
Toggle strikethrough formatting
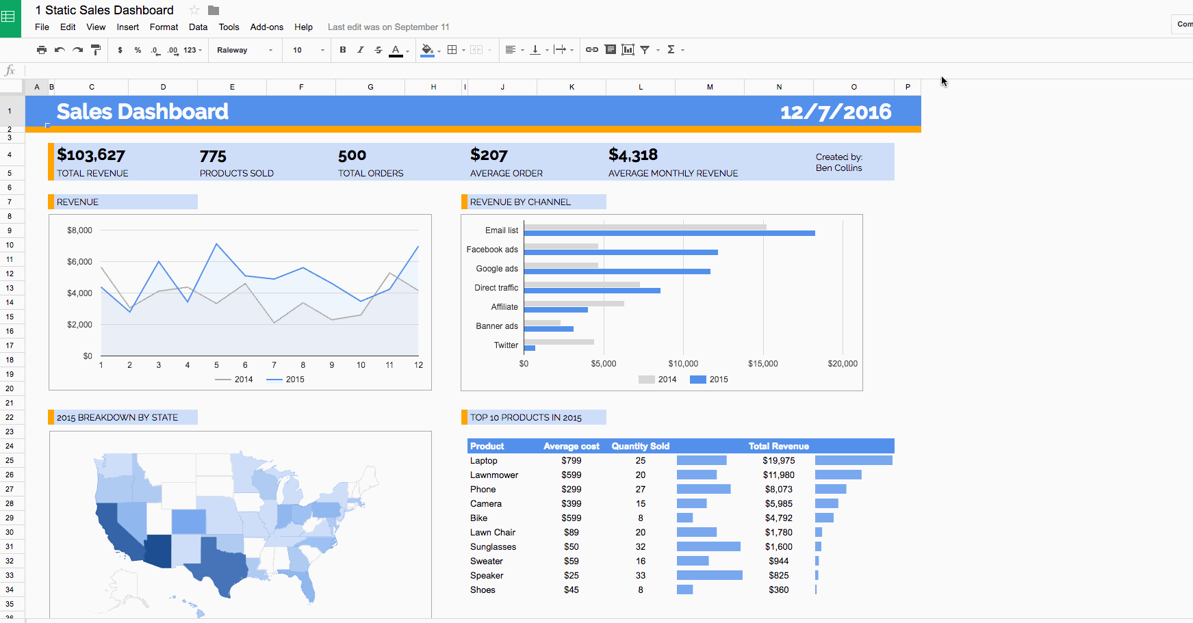(x=379, y=50)
